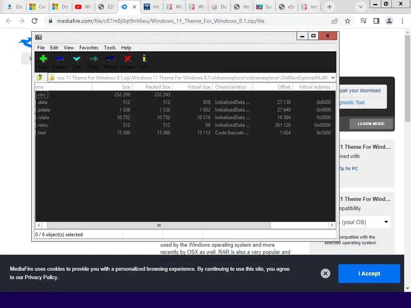Open Chrome profile avatar menu
Screen dimensions: 411x308
[389, 21]
